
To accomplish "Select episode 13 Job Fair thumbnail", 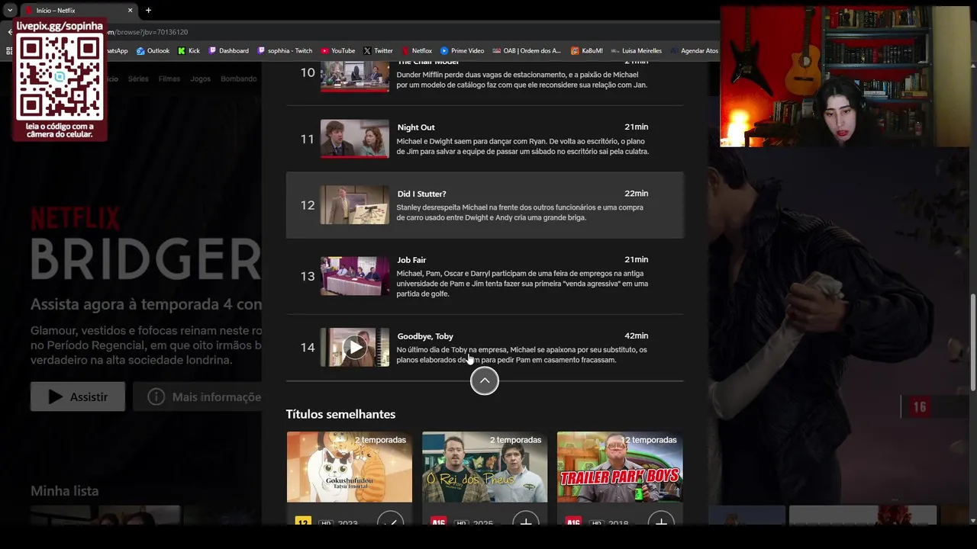I will click(x=354, y=276).
